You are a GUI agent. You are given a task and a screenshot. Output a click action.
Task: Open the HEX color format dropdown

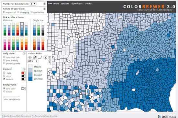[x=33, y=61]
